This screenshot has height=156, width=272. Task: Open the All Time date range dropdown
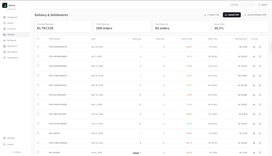(x=242, y=5)
